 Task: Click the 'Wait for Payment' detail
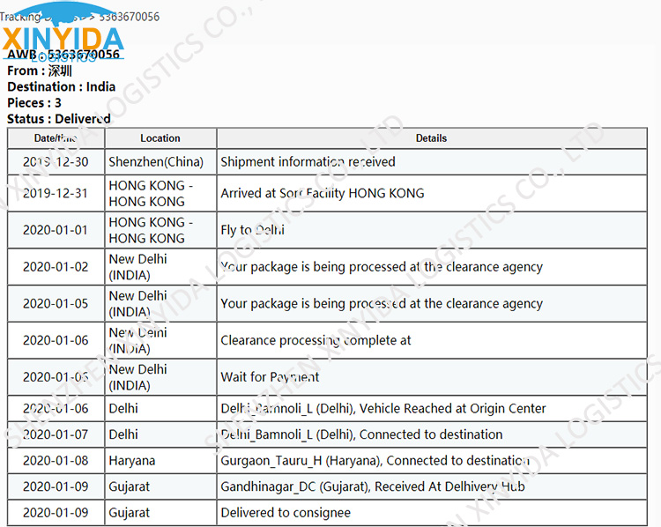[270, 377]
